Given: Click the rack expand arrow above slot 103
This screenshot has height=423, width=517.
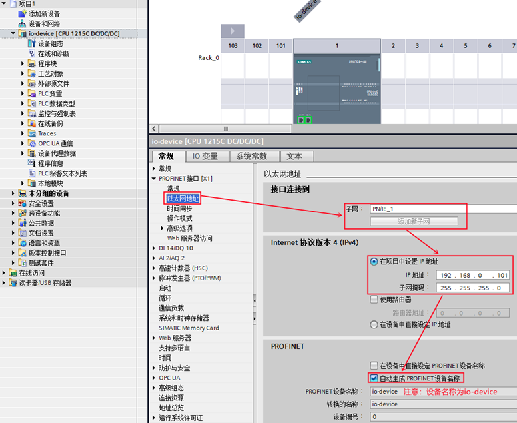Looking at the screenshot, I should [233, 31].
